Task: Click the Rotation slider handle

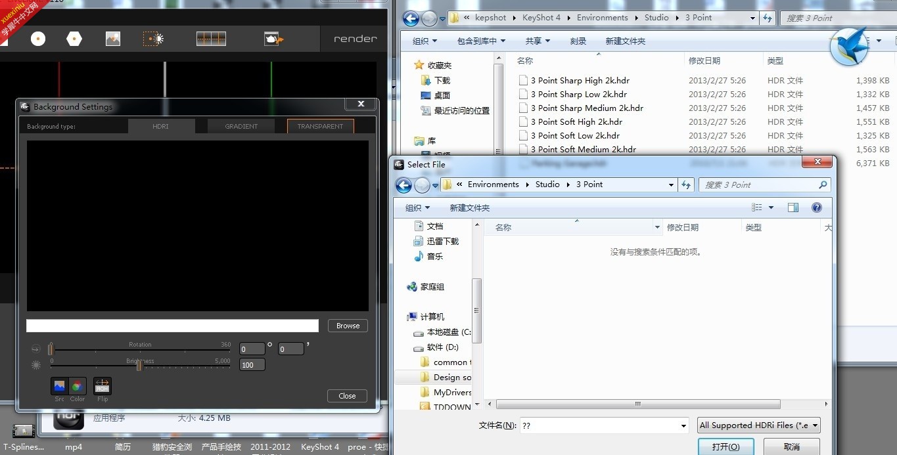Action: (51, 349)
